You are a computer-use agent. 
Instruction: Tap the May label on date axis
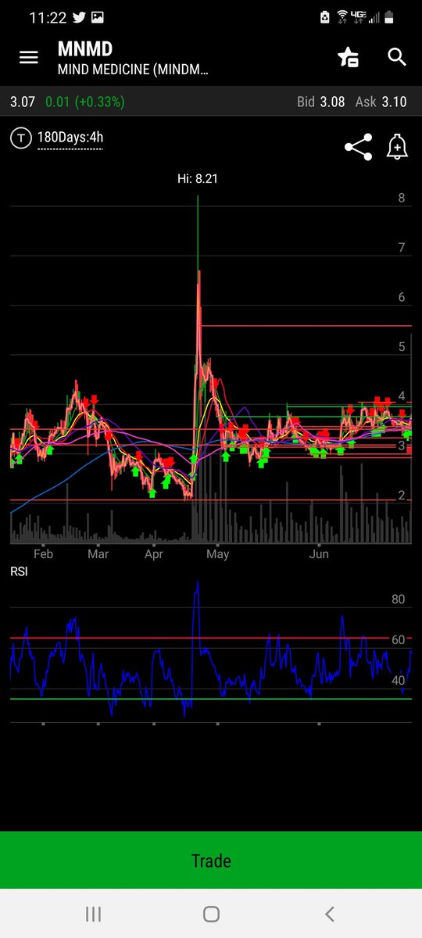tap(217, 554)
